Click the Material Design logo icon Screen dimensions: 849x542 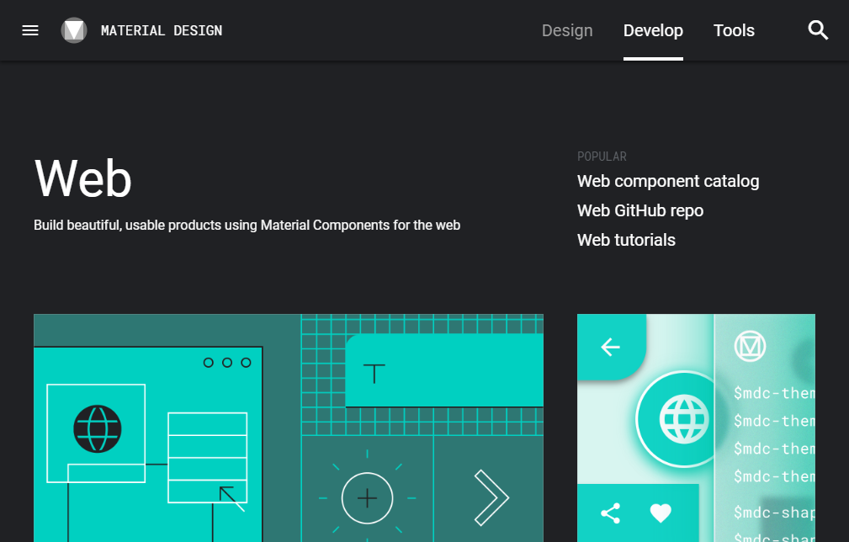[x=74, y=30]
